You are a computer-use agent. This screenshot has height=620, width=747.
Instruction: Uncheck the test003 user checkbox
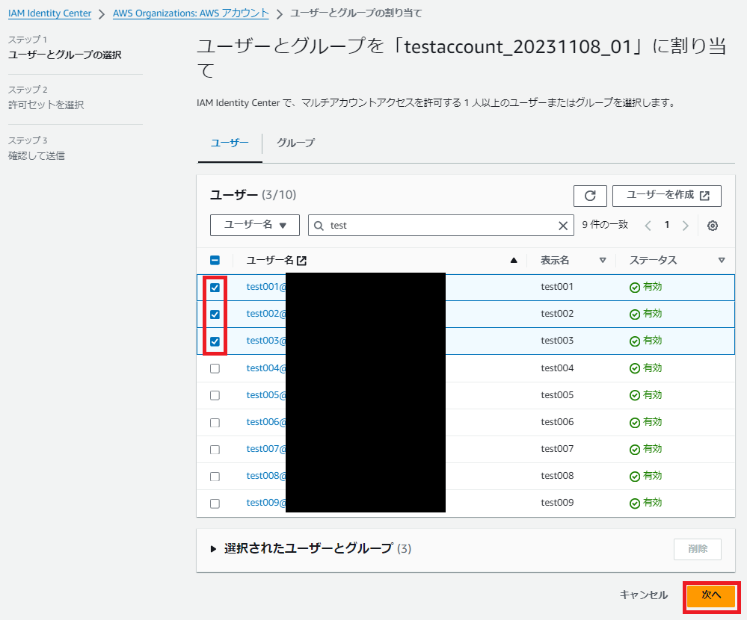pyautogui.click(x=215, y=341)
